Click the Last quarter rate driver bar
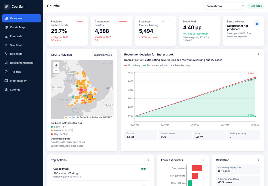The height and width of the screenshot is (186, 268). tap(195, 176)
